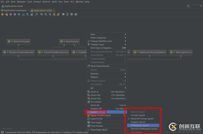Image resolution: width=203 pixels, height=134 pixels.
Task: Select Organic Layout option
Action: tap(143, 122)
